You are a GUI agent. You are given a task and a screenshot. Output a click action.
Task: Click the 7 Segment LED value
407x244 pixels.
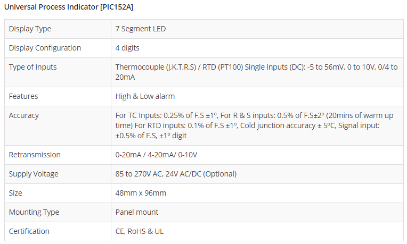141,29
